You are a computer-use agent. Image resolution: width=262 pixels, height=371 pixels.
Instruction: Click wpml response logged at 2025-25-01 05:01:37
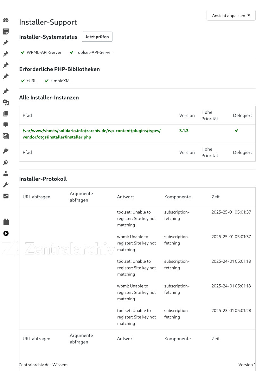(x=137, y=243)
